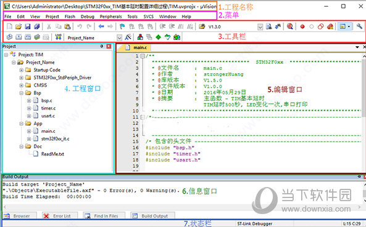Open Pack Installer icon
Screen dimensions: 366x227
[x=177, y=37]
